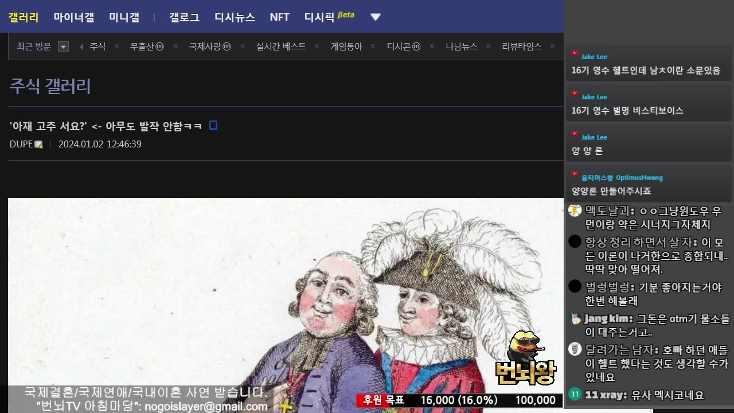This screenshot has height=413, width=734.
Task: Click jang kim's chat avatar
Action: click(x=576, y=318)
